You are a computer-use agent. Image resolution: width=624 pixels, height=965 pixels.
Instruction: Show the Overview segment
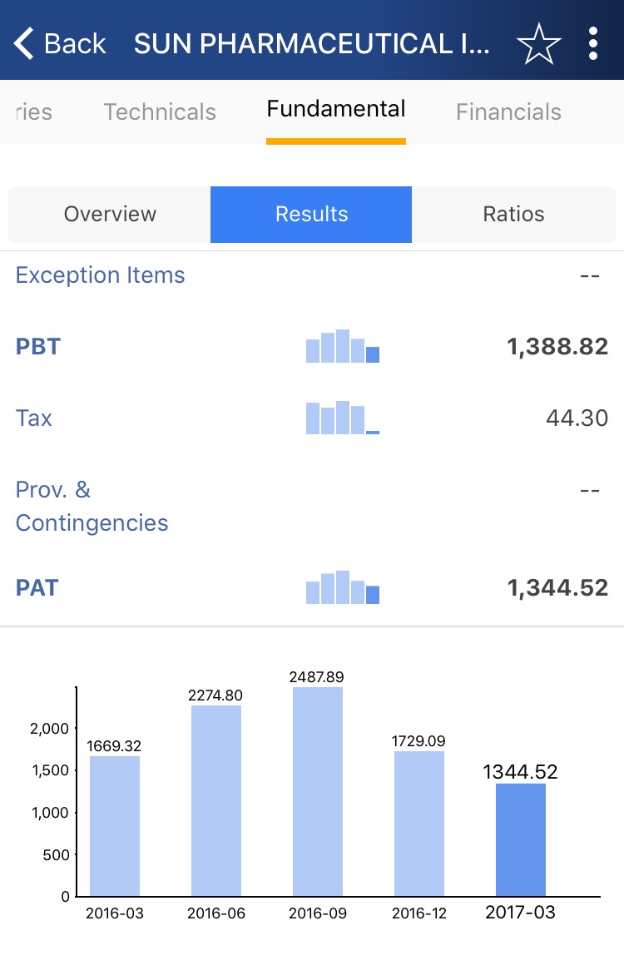pos(110,214)
